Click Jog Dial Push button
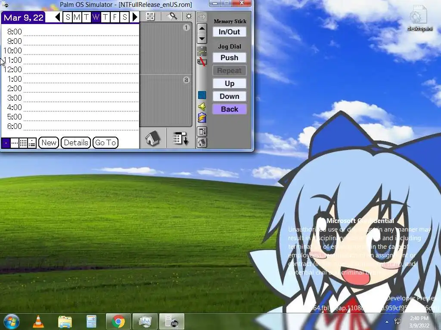Image resolution: width=441 pixels, height=330 pixels. 229,58
